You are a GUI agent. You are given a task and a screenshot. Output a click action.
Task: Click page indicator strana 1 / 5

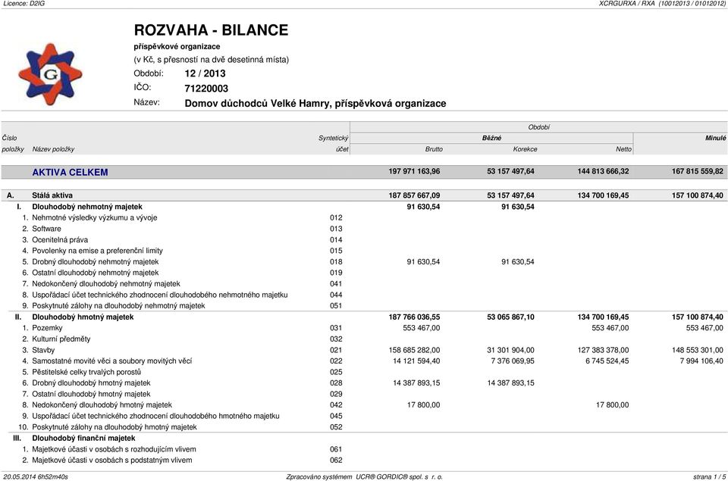click(710, 476)
